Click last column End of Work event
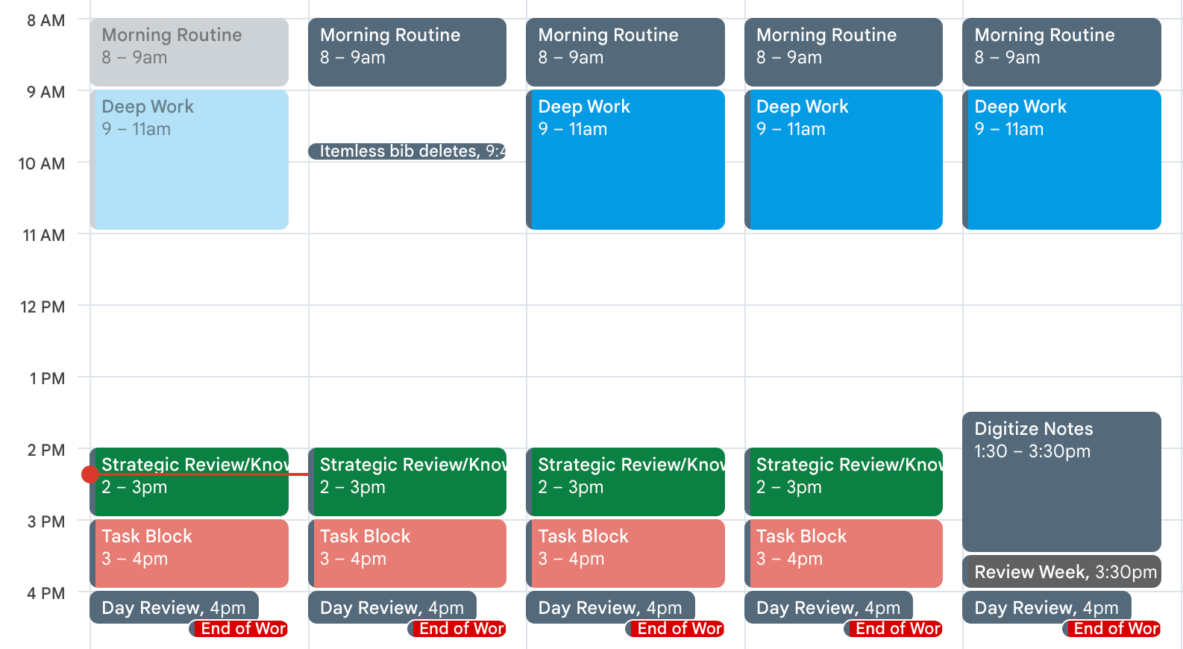Screen dimensions: 1183x649 pyautogui.click(x=1111, y=629)
